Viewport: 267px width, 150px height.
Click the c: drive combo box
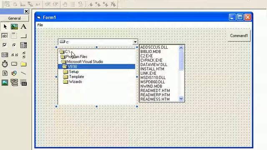pos(98,42)
